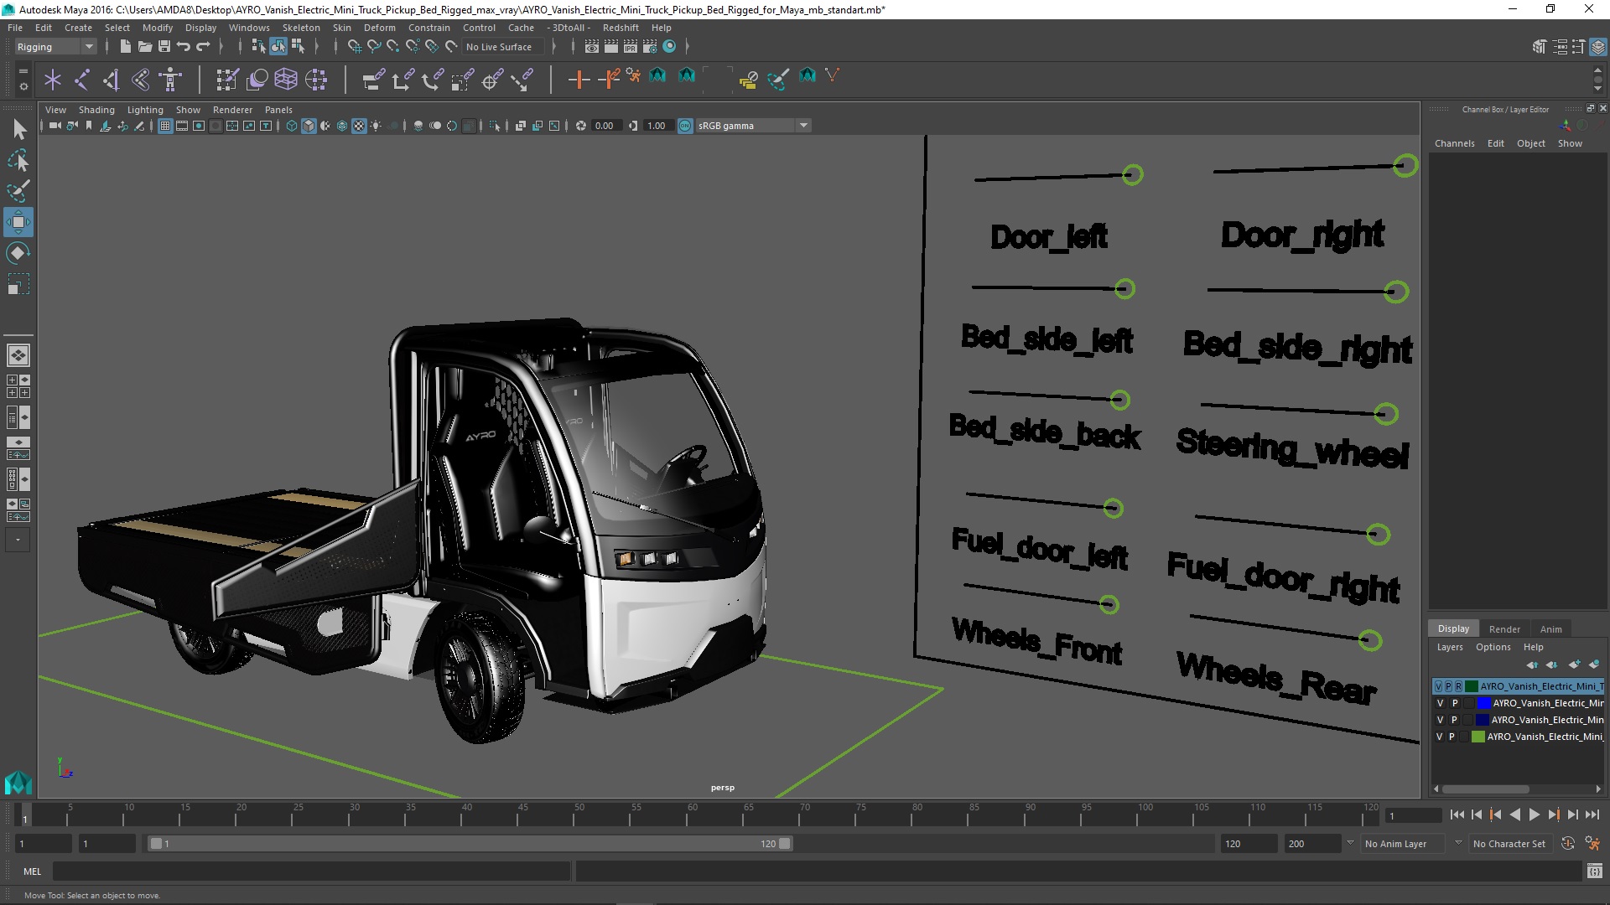The image size is (1610, 905).
Task: Switch to the Render layer tab
Action: (1504, 629)
